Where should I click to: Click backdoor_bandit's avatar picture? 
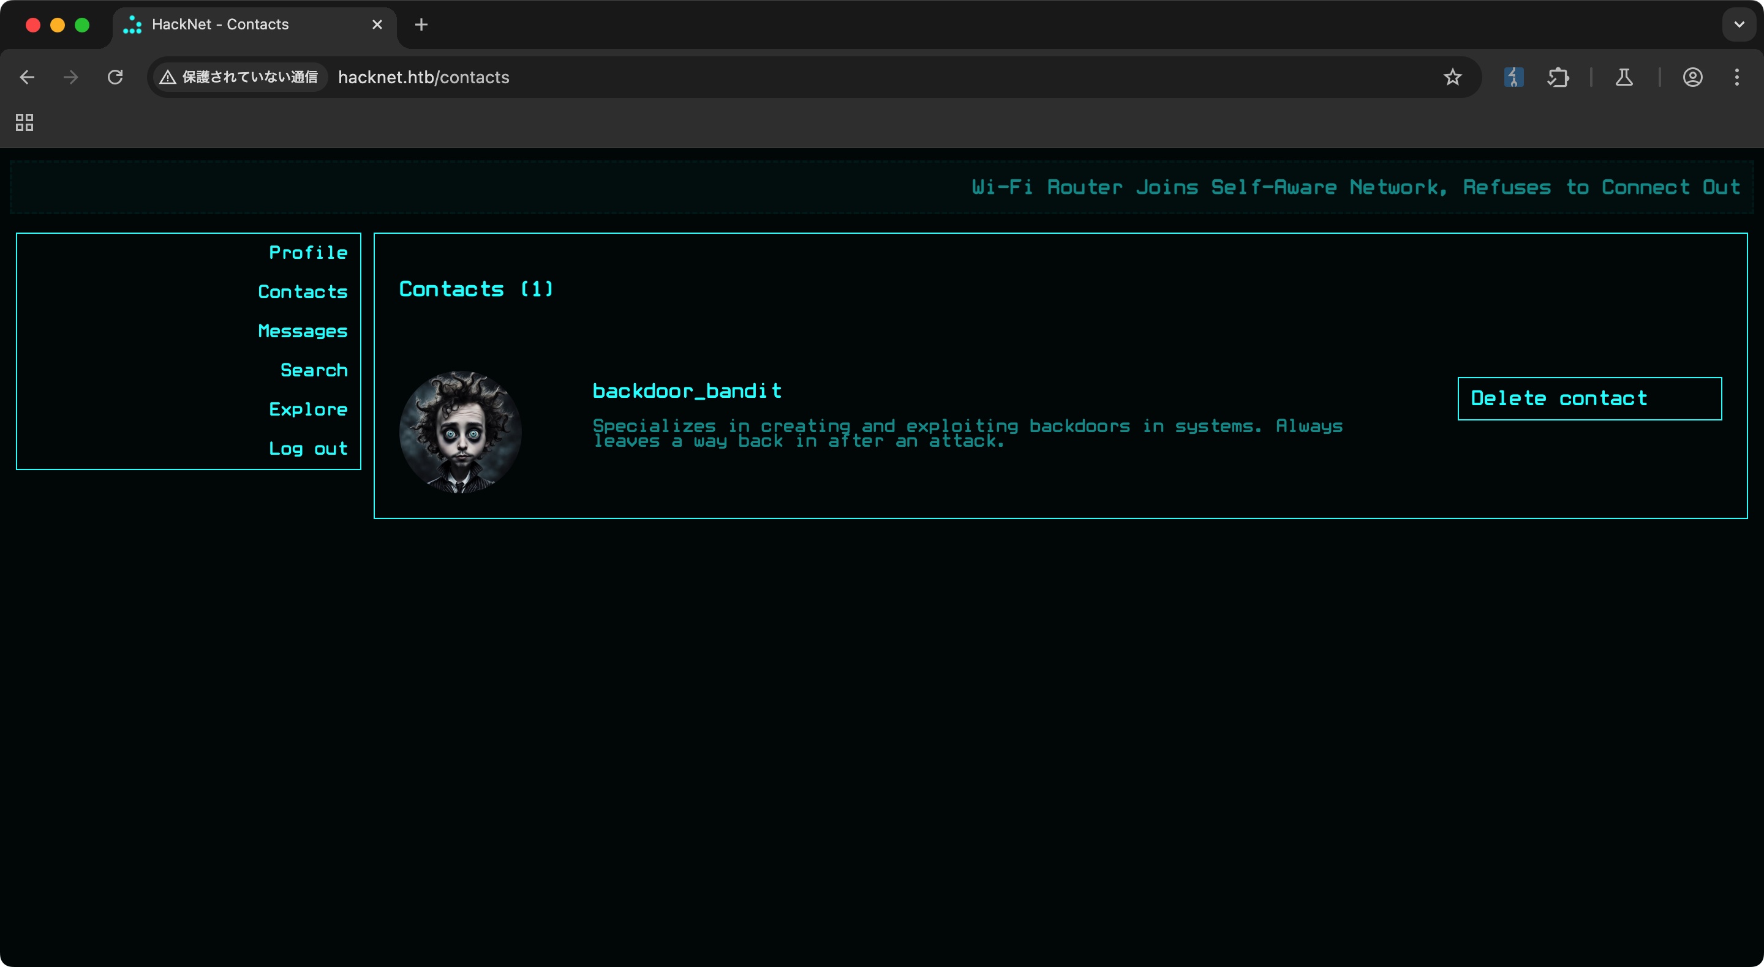pyautogui.click(x=460, y=432)
